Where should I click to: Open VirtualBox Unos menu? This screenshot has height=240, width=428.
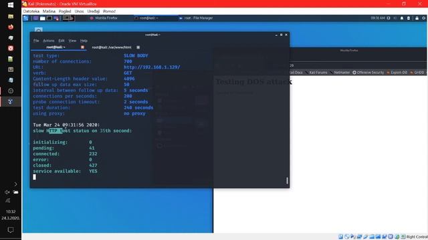pos(79,11)
